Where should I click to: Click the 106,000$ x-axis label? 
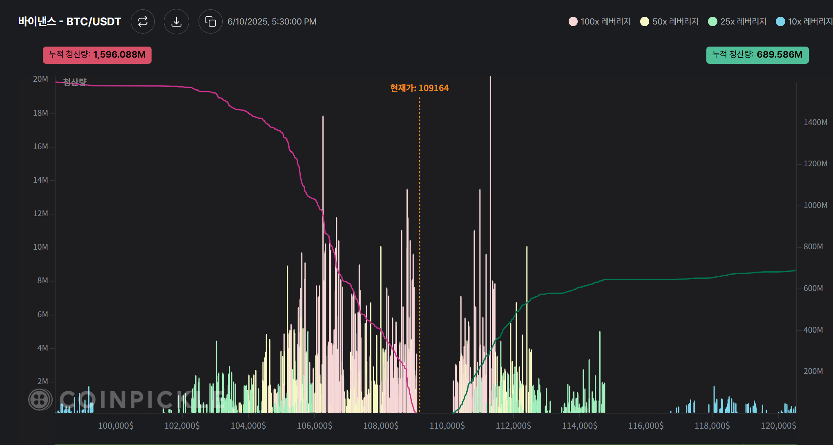click(315, 426)
